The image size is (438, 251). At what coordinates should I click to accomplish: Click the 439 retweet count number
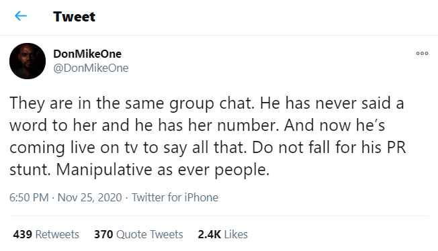click(22, 234)
